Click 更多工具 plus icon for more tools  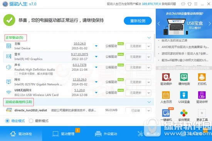[x=202, y=113]
